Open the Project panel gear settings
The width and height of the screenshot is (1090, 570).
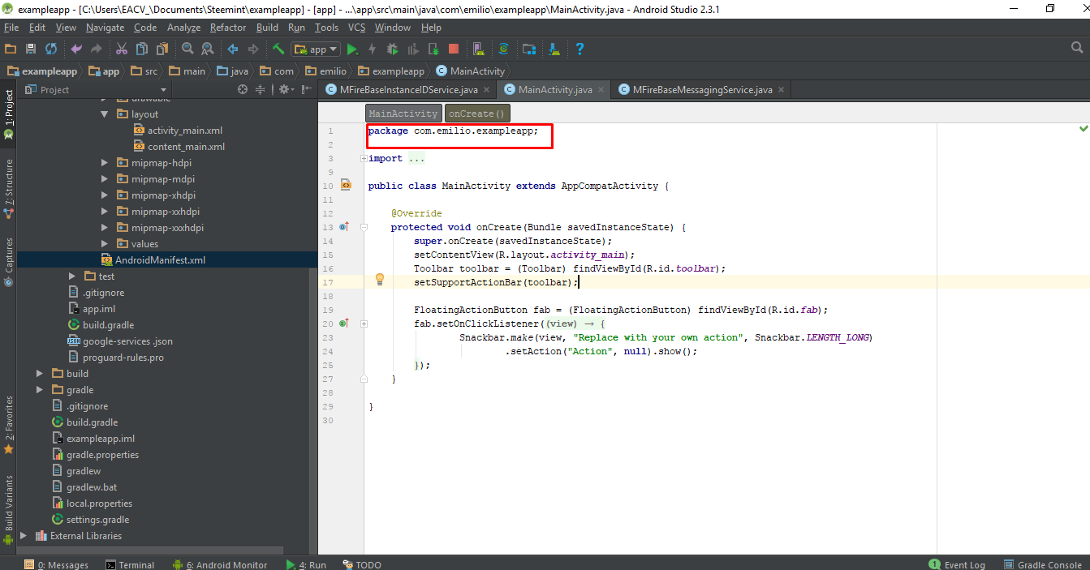[286, 89]
